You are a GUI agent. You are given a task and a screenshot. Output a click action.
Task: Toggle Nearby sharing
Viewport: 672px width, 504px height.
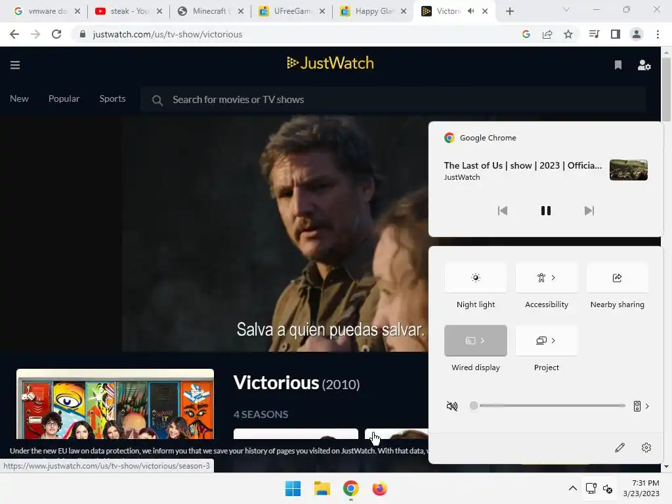coord(617,278)
